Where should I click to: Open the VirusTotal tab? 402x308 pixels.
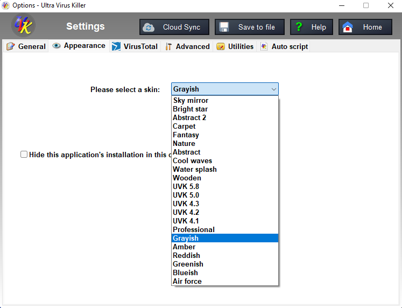click(135, 46)
